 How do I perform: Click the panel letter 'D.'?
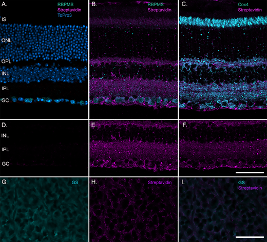4,125
